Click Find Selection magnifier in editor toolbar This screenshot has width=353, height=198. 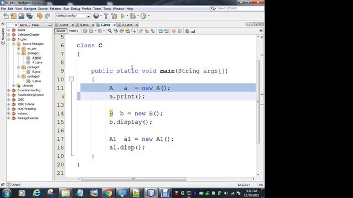(x=110, y=31)
